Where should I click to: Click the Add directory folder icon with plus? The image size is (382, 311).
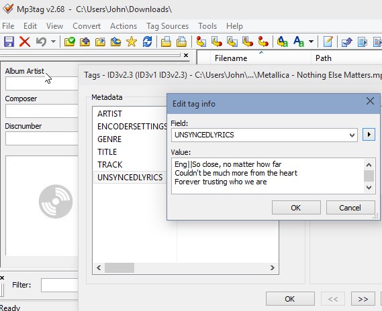[85, 42]
